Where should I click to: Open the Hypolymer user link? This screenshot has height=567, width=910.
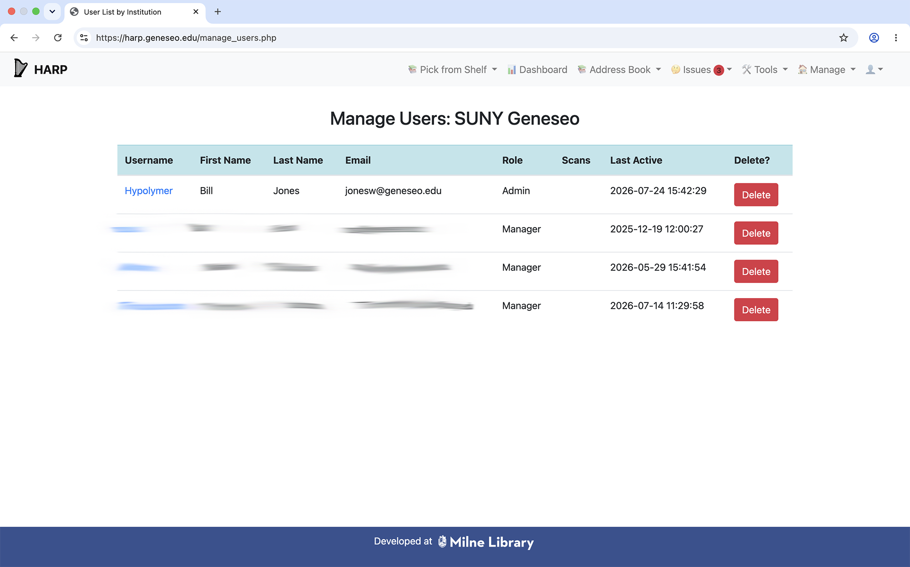point(149,191)
